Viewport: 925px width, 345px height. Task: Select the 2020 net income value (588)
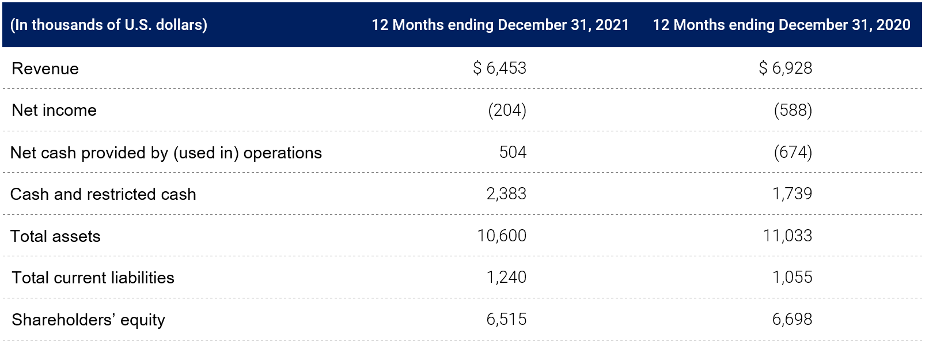[x=793, y=110]
